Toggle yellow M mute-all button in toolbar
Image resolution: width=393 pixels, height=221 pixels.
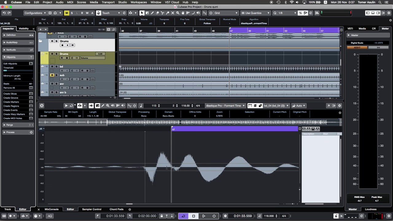[x=67, y=13]
